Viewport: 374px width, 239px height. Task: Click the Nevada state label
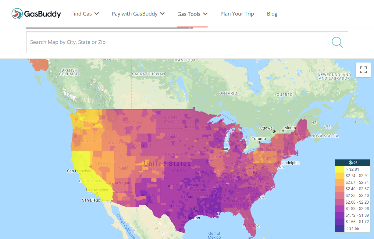(103, 164)
